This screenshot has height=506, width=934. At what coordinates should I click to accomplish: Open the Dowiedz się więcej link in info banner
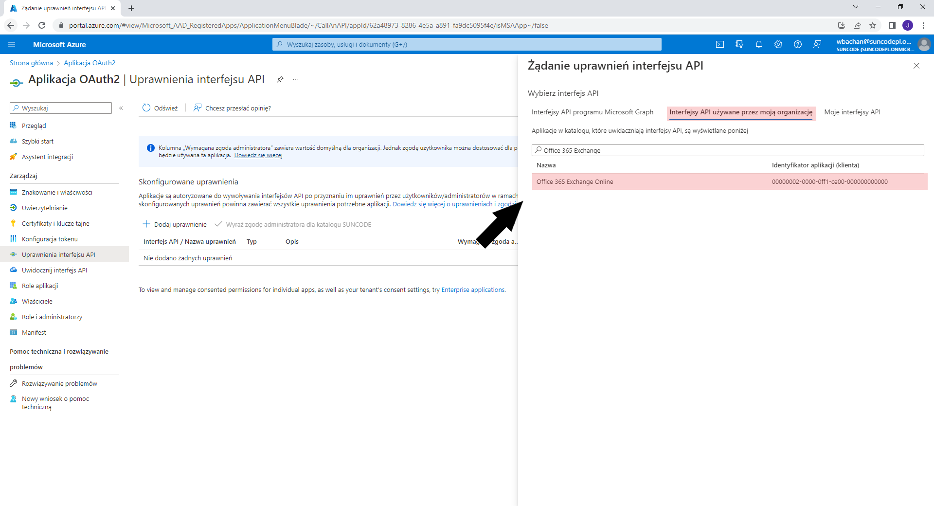(x=258, y=155)
